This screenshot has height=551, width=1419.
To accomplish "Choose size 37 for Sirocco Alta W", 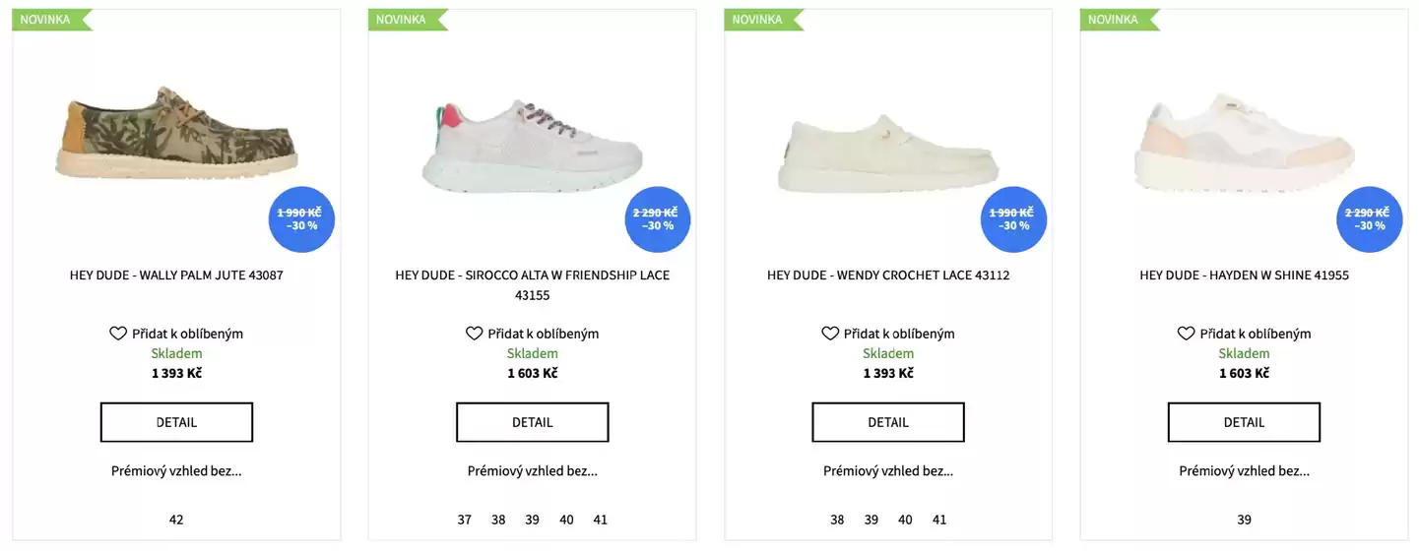I will pyautogui.click(x=465, y=520).
